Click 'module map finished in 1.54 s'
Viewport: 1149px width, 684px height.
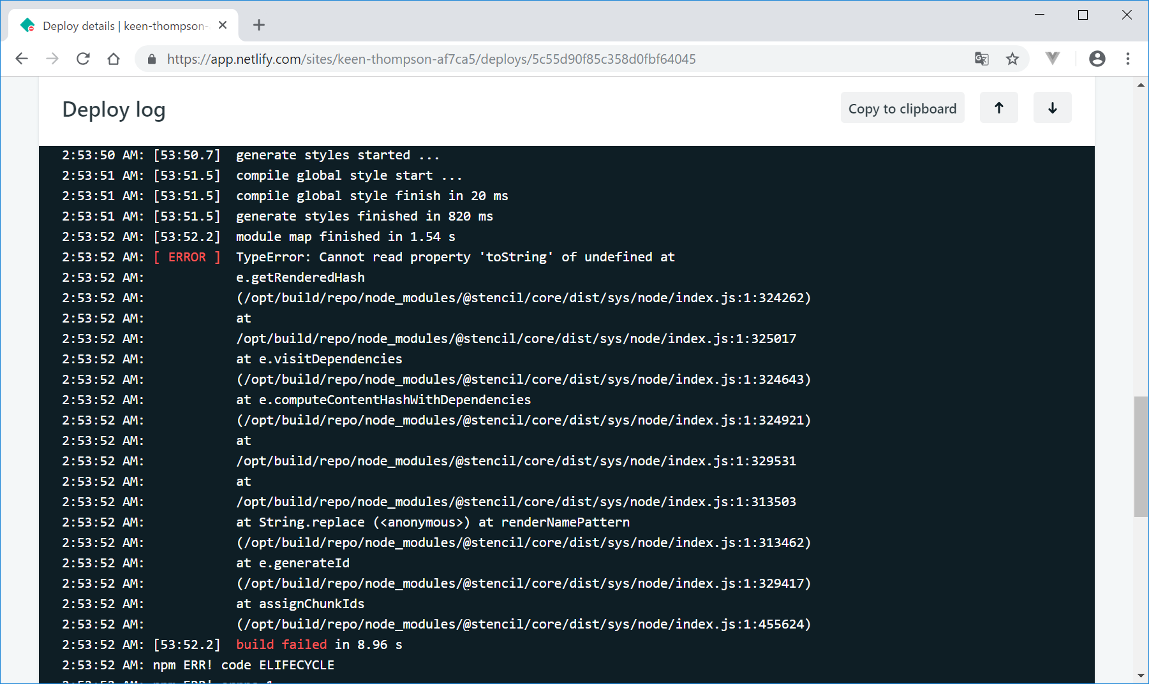coord(346,236)
